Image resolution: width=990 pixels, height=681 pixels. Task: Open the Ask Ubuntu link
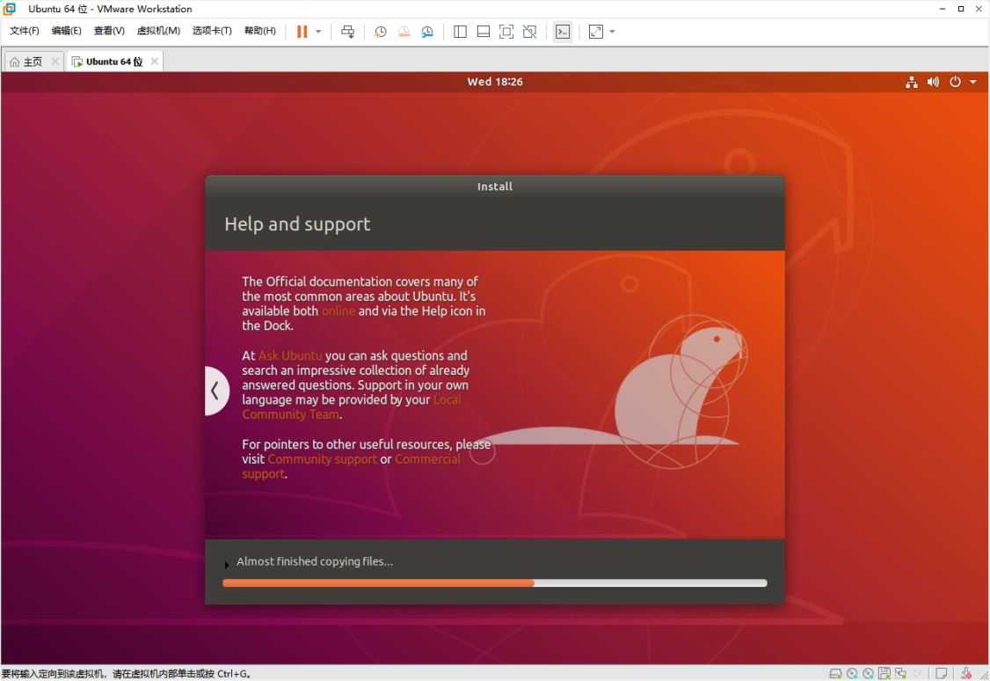[x=290, y=355]
